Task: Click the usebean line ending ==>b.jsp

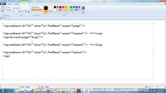Action: 53,45
